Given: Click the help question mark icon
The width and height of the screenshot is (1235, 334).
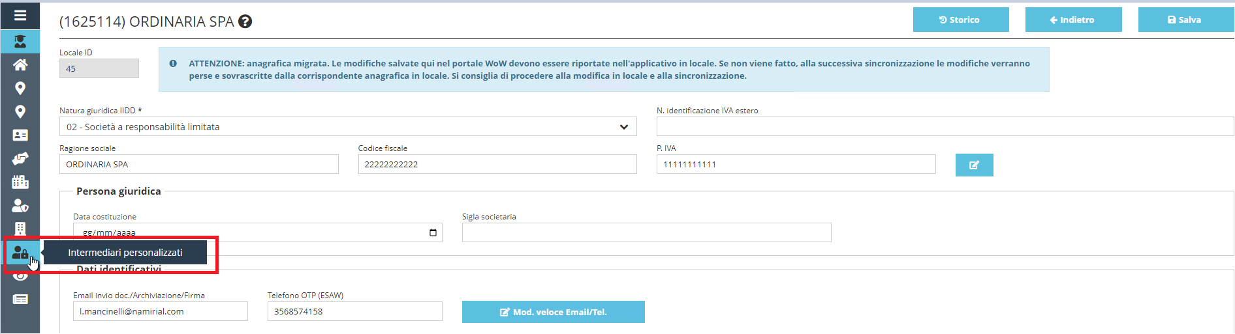Looking at the screenshot, I should (x=245, y=21).
